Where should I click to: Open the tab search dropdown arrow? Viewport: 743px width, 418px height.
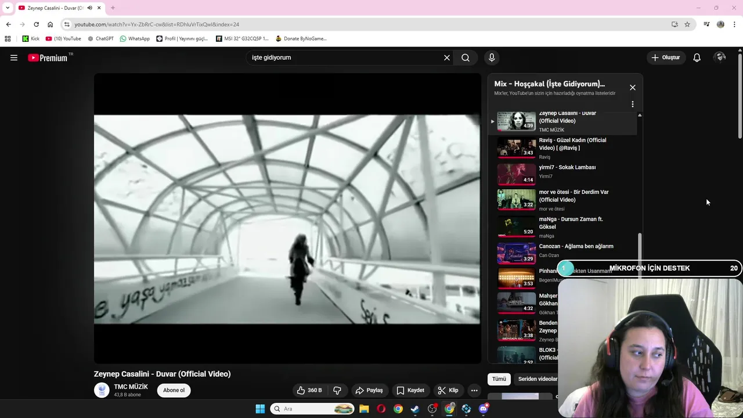point(7,8)
